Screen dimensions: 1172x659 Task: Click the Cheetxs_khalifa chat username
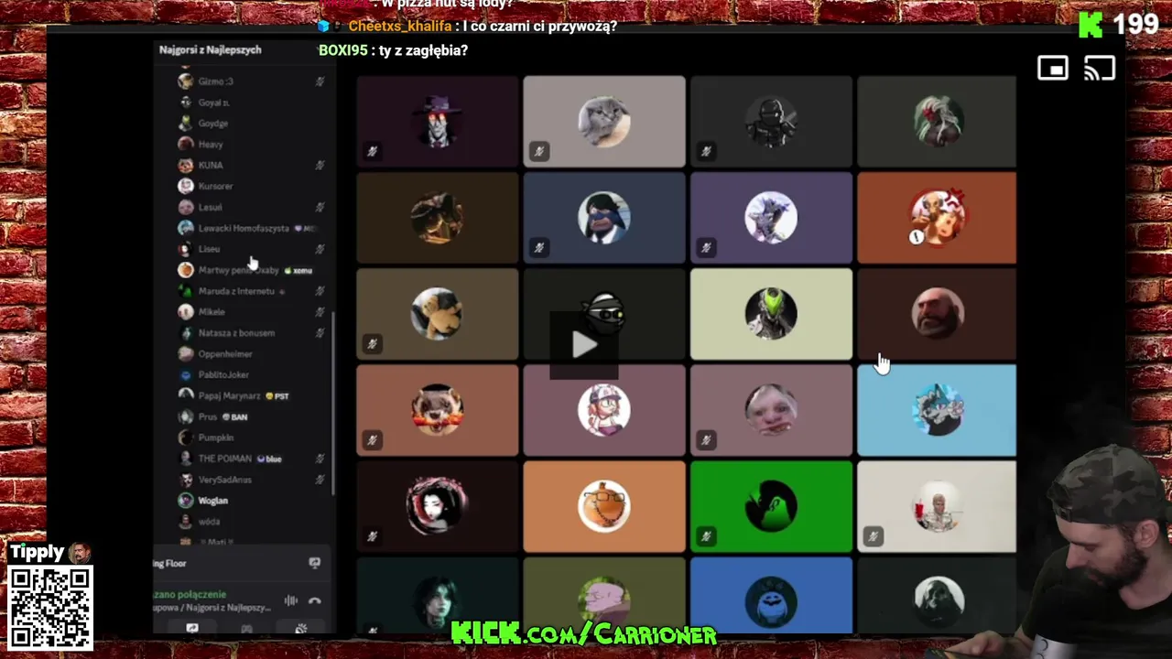[x=399, y=27]
